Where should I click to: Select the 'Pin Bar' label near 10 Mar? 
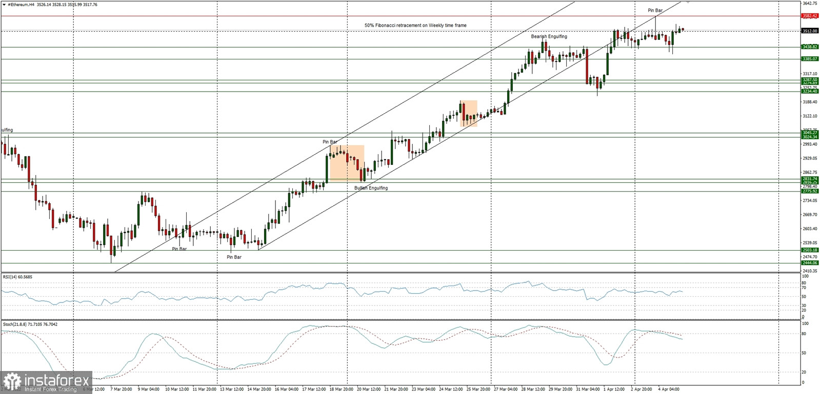179,249
